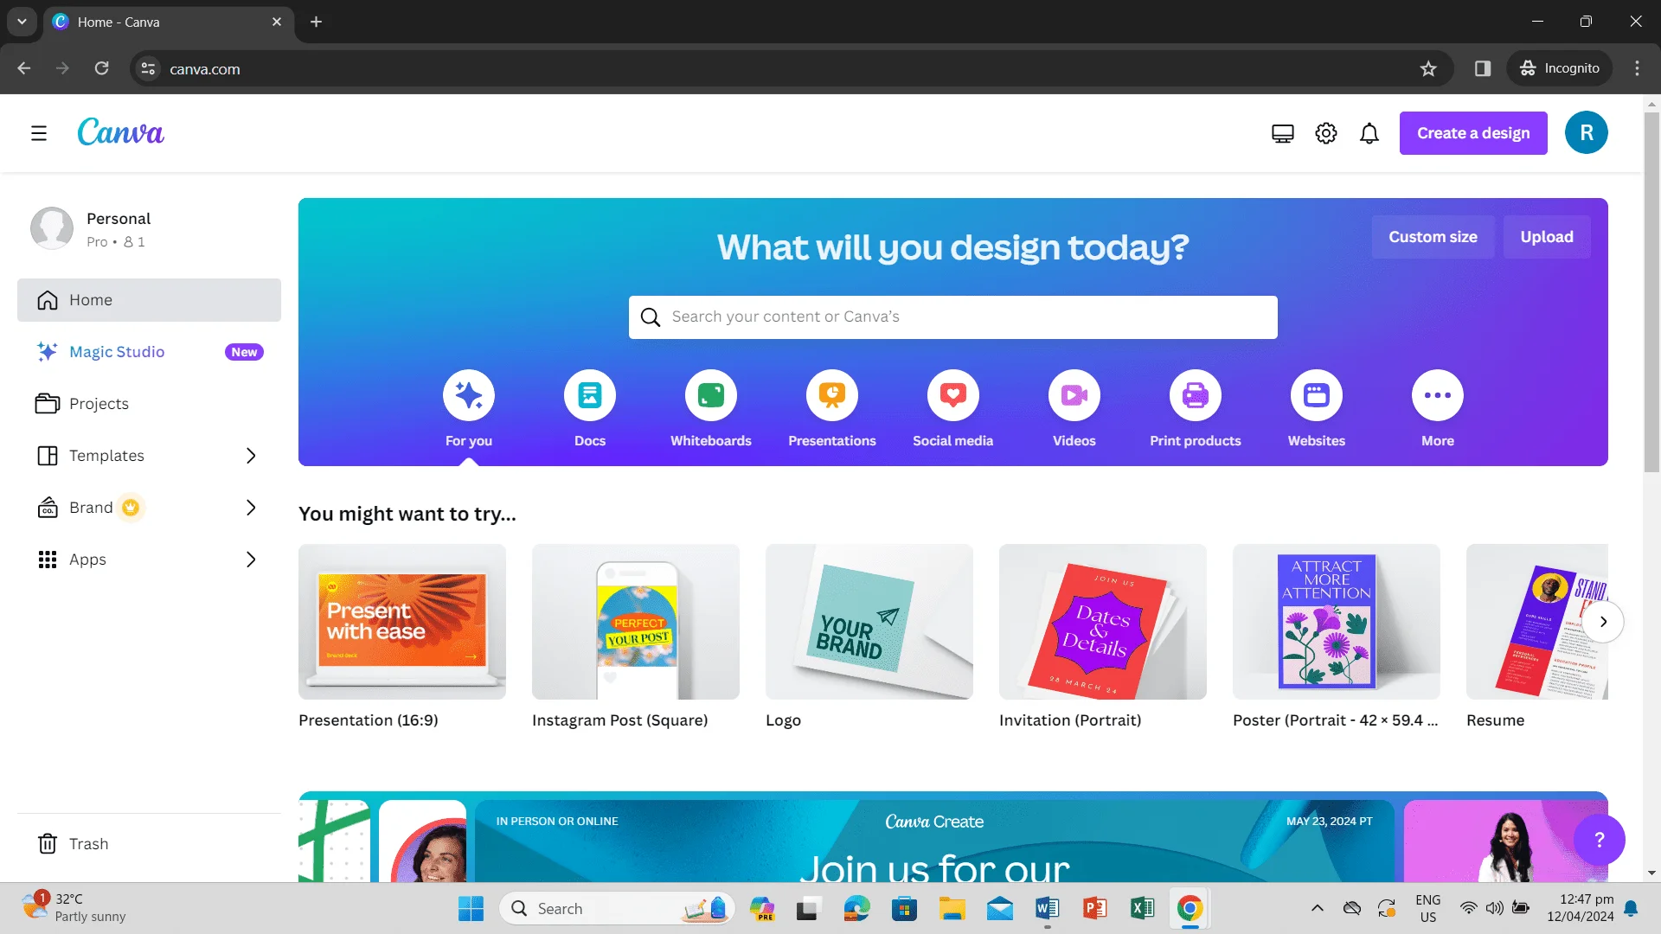Open the More categories icon
Viewport: 1661px width, 934px height.
[1438, 395]
